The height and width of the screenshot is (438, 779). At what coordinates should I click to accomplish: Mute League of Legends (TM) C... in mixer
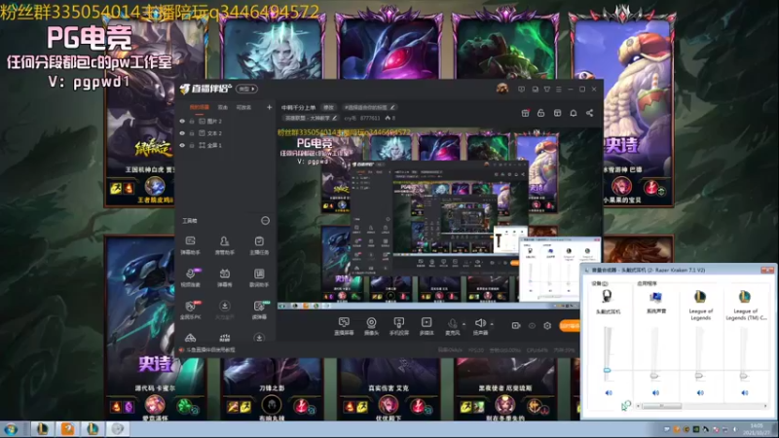744,393
